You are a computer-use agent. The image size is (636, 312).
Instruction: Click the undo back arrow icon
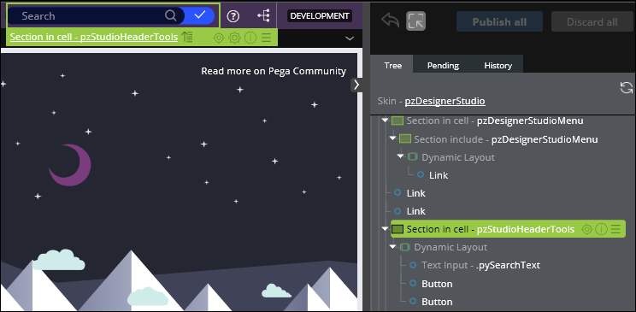[x=390, y=21]
